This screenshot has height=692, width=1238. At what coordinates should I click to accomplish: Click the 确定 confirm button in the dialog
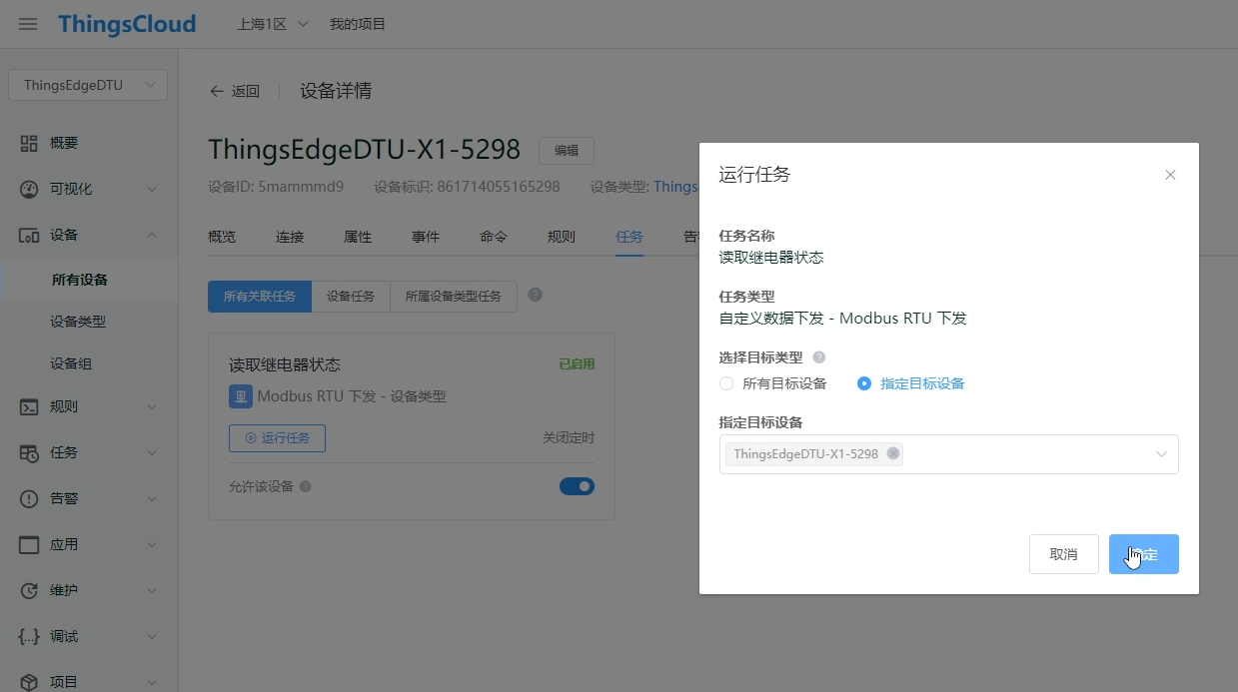(1144, 554)
